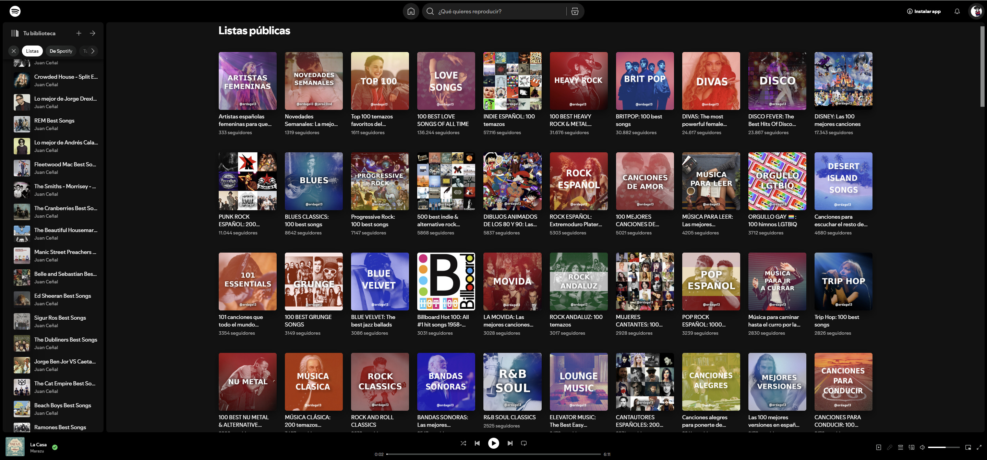987x460 pixels.
Task: Open the playback queue icon
Action: pyautogui.click(x=900, y=447)
